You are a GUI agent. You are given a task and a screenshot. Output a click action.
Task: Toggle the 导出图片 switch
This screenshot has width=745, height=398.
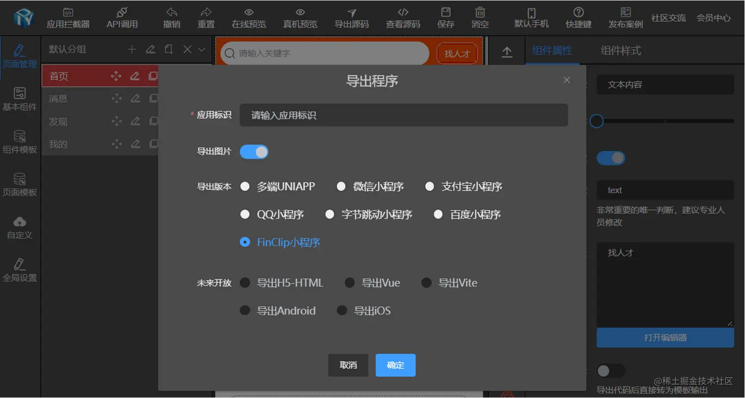254,152
